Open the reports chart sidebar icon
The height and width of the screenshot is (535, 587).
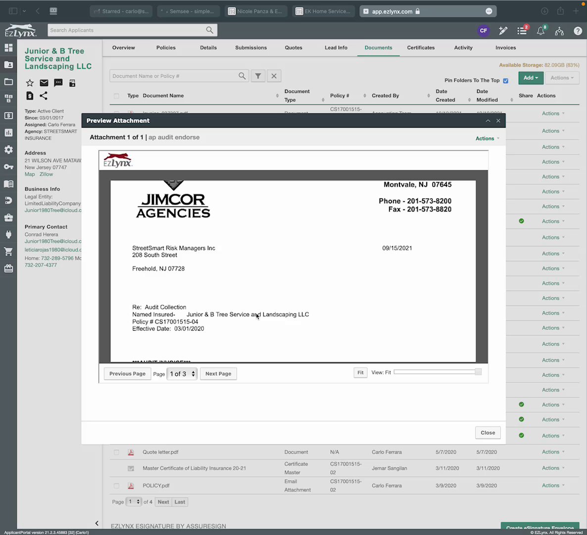point(8,133)
